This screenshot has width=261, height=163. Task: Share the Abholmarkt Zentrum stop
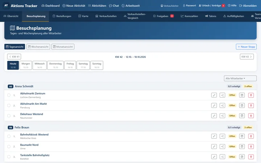click(222, 95)
